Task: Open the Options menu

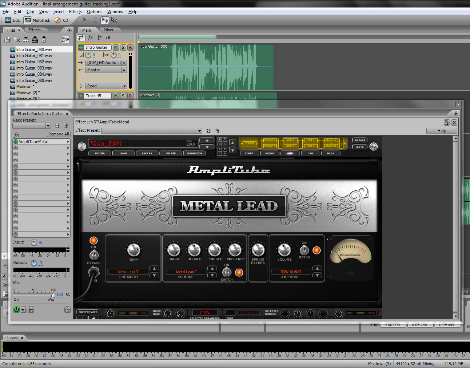Action: (95, 12)
